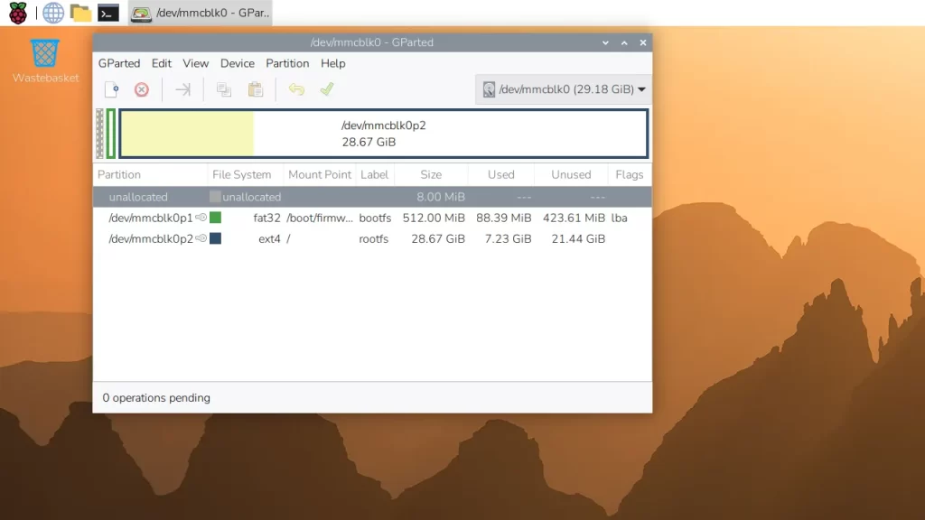Select the /dev/mmcblk0p2 ext4 partition row
925x520 pixels.
click(361, 239)
